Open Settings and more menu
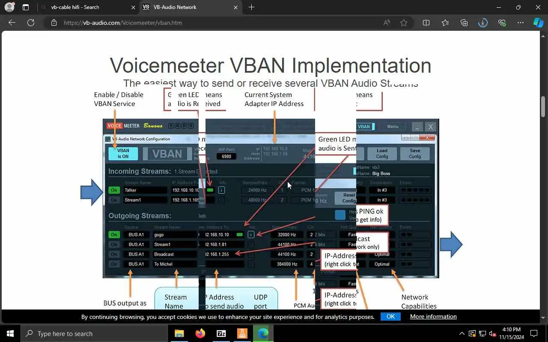This screenshot has height=342, width=548. pyautogui.click(x=521, y=23)
